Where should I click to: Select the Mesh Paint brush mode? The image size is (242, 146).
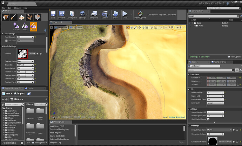(x=14, y=17)
